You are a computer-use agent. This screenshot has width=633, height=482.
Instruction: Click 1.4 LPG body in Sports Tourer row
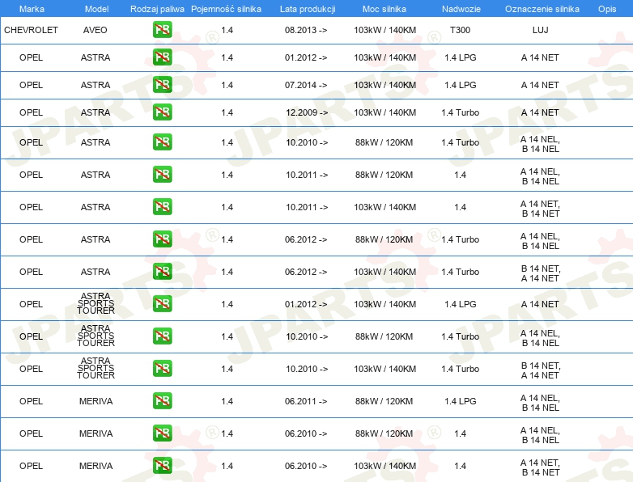click(461, 304)
